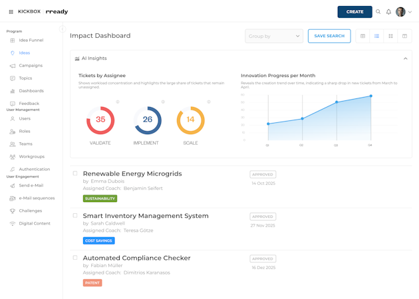The width and height of the screenshot is (419, 299).
Task: Collapse the sidebar with the arrow toggle
Action: pyautogui.click(x=63, y=29)
